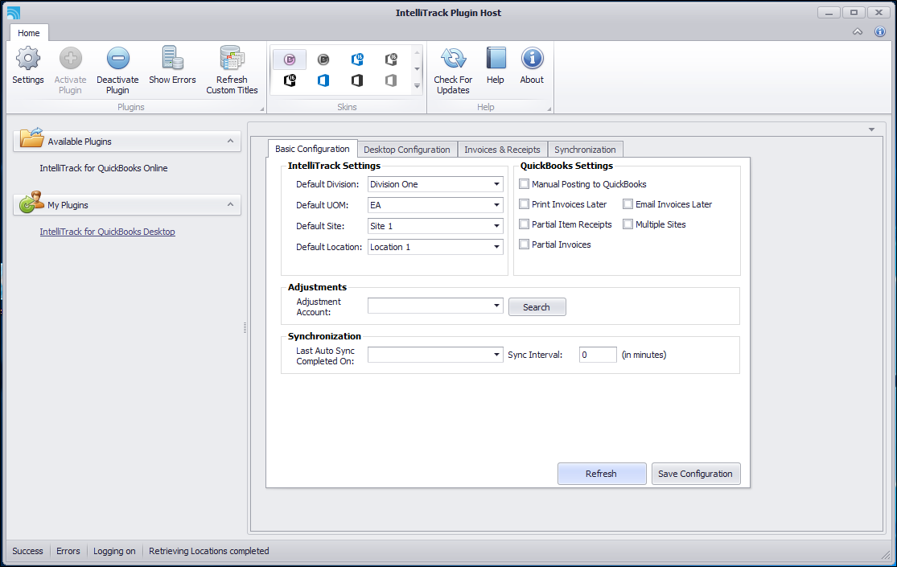This screenshot has width=897, height=567.
Task: Click the Plugins group dialog launcher corner
Action: tap(262, 109)
